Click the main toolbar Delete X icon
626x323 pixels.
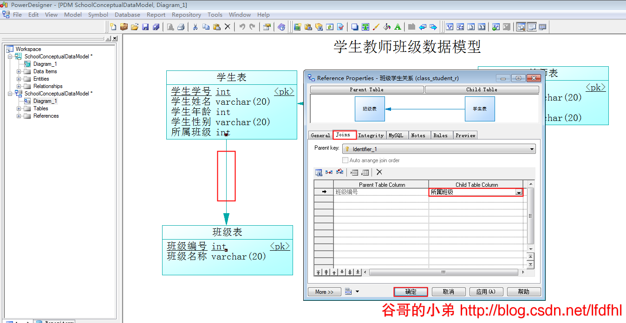227,27
